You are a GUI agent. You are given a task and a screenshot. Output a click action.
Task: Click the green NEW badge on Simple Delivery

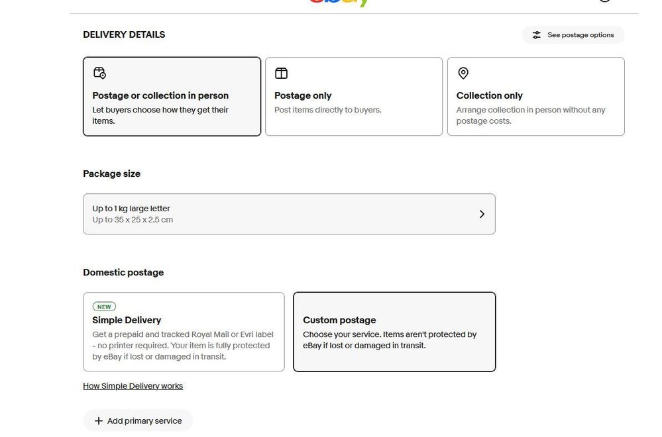coord(104,307)
